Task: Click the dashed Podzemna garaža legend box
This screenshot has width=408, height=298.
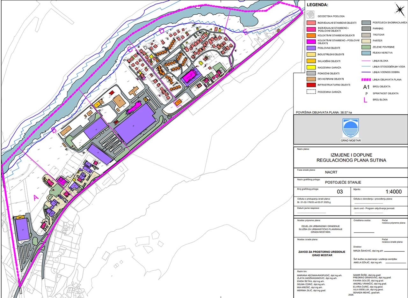Action: (310, 92)
